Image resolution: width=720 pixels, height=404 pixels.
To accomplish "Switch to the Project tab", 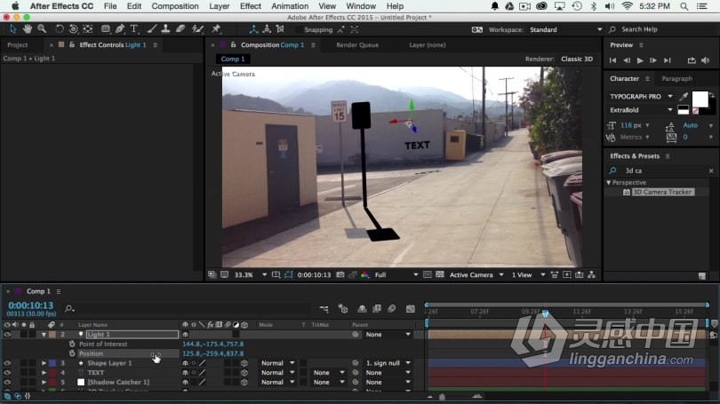I will coord(18,45).
